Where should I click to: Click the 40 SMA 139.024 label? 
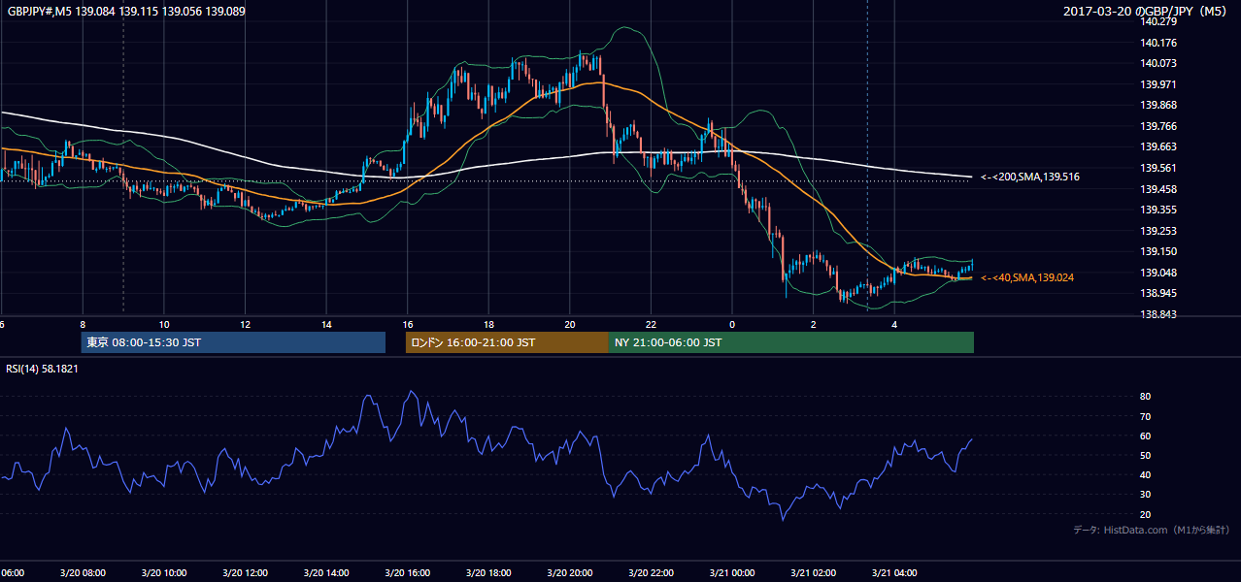click(x=1027, y=277)
